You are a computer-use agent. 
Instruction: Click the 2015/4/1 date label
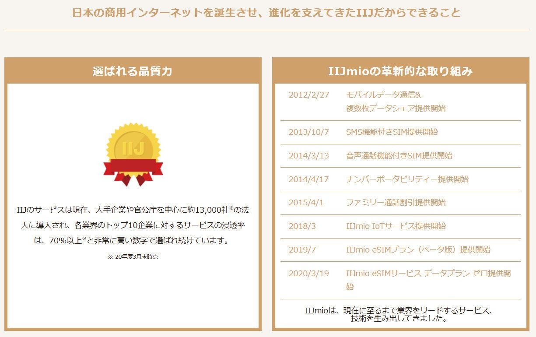306,203
